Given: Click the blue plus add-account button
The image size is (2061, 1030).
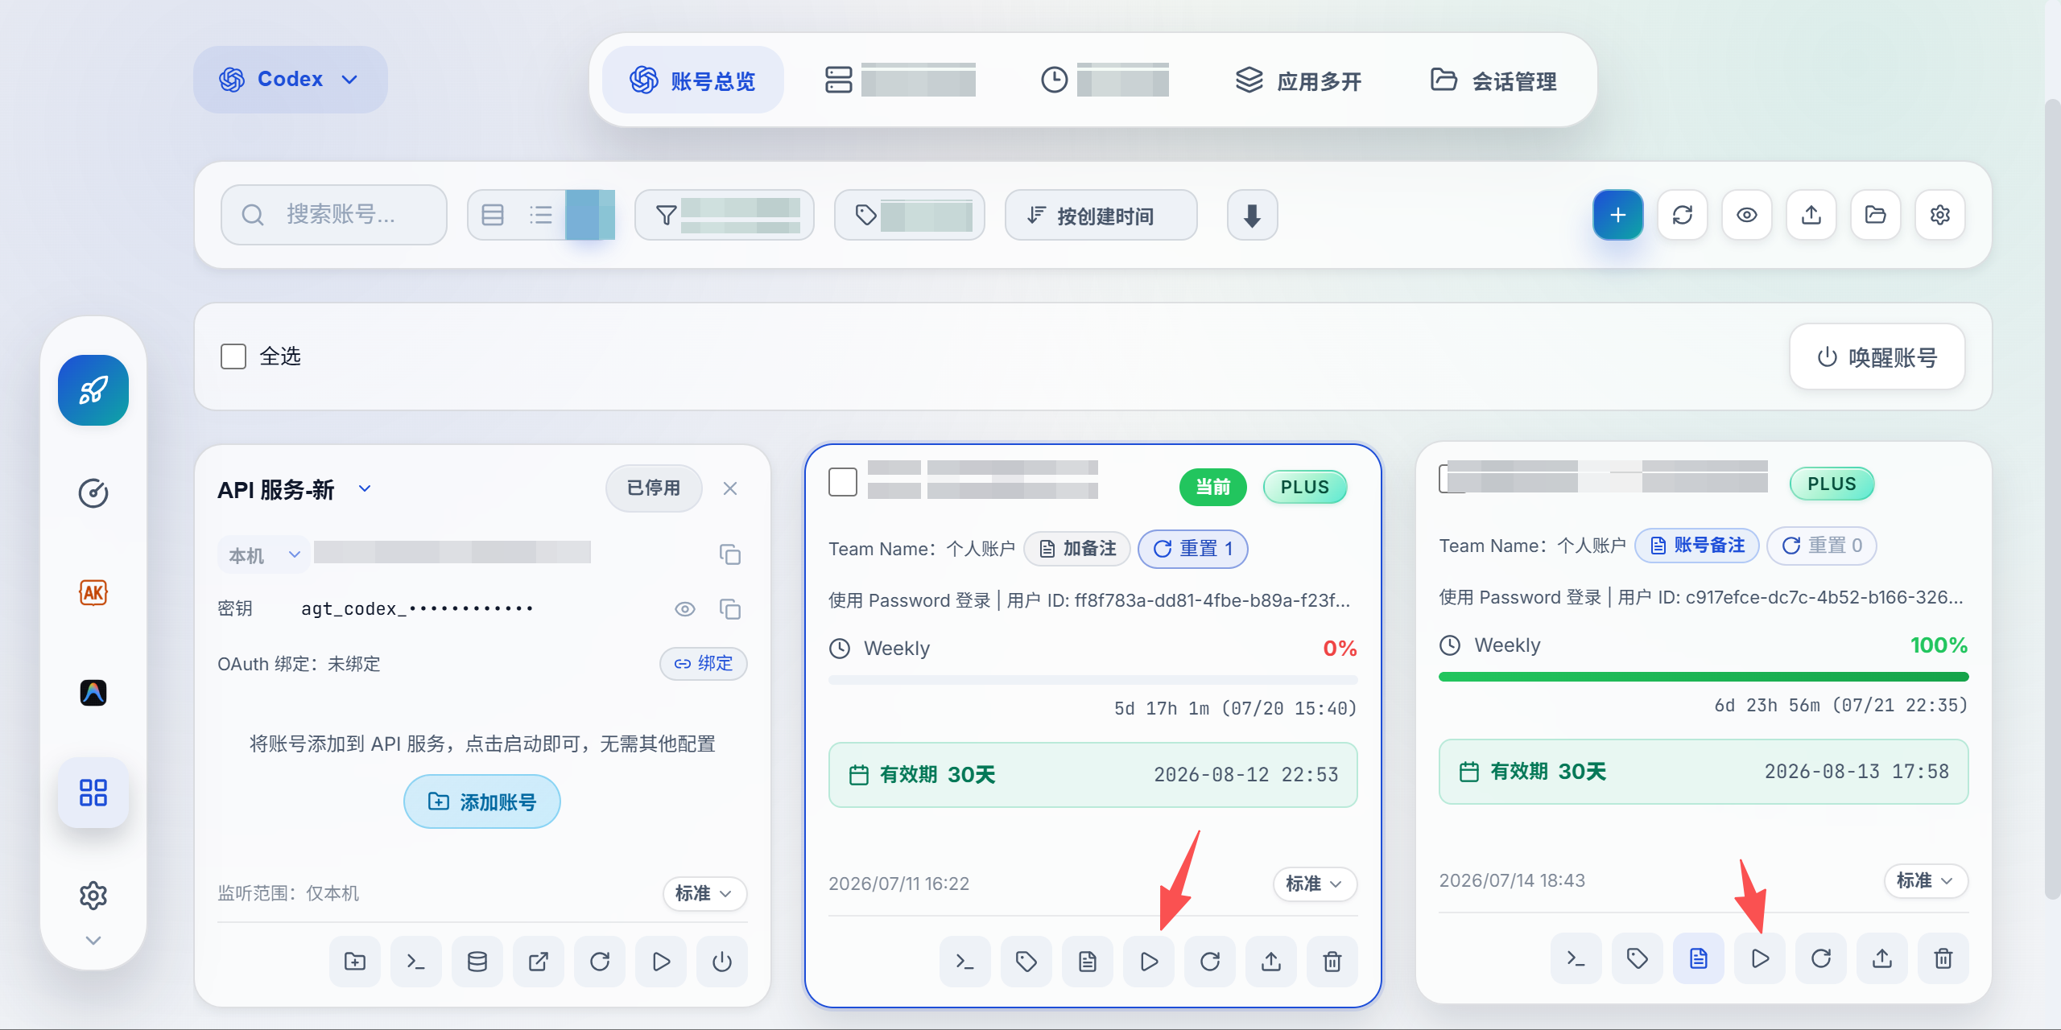Looking at the screenshot, I should tap(1617, 215).
